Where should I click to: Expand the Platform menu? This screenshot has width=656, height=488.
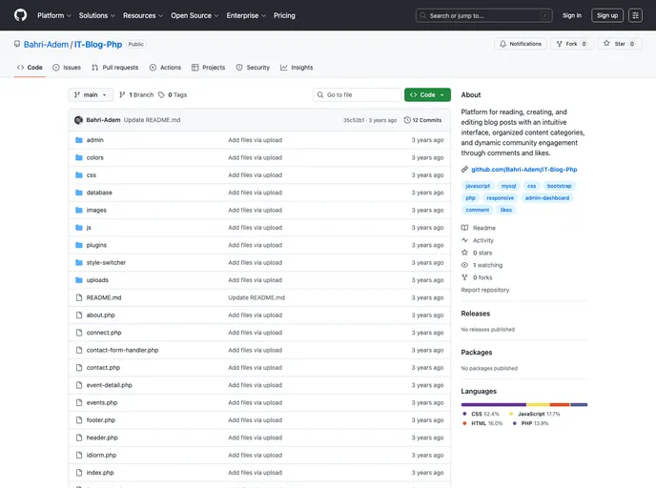53,15
